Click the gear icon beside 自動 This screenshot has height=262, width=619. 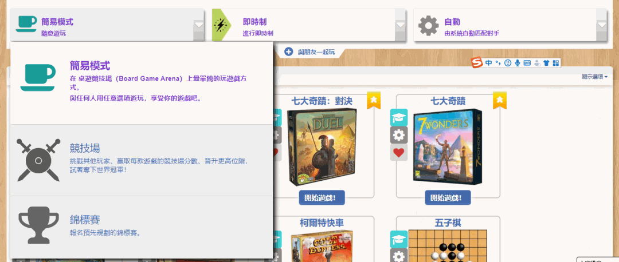point(428,26)
